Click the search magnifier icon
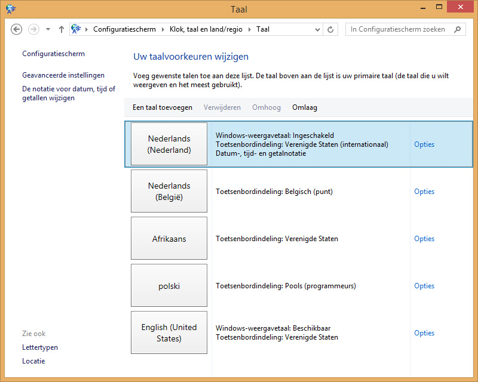The width and height of the screenshot is (478, 382). coord(457,29)
